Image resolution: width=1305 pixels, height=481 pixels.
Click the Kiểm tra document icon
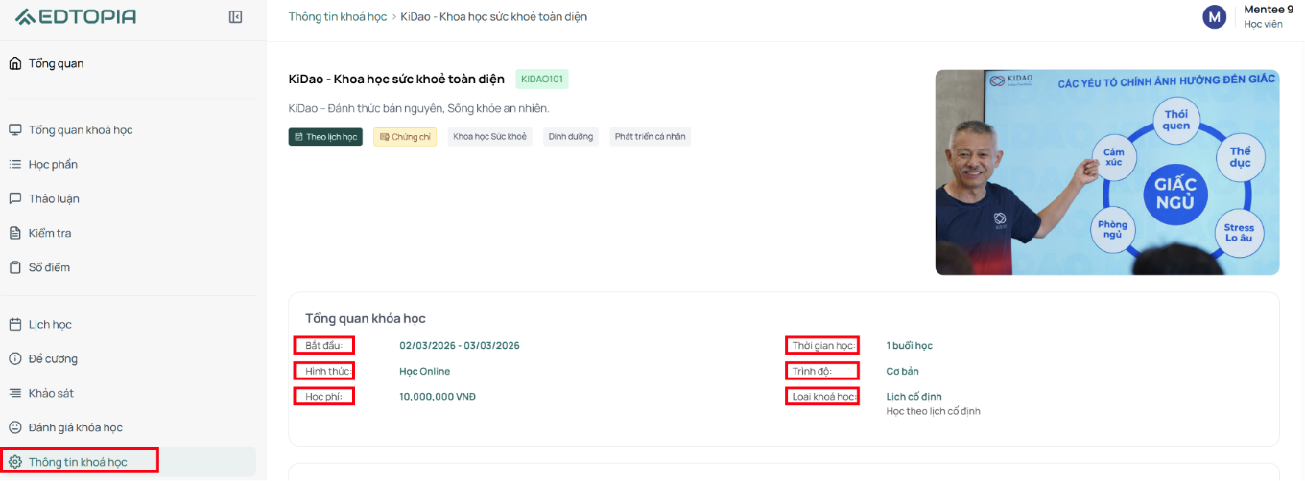tap(14, 233)
